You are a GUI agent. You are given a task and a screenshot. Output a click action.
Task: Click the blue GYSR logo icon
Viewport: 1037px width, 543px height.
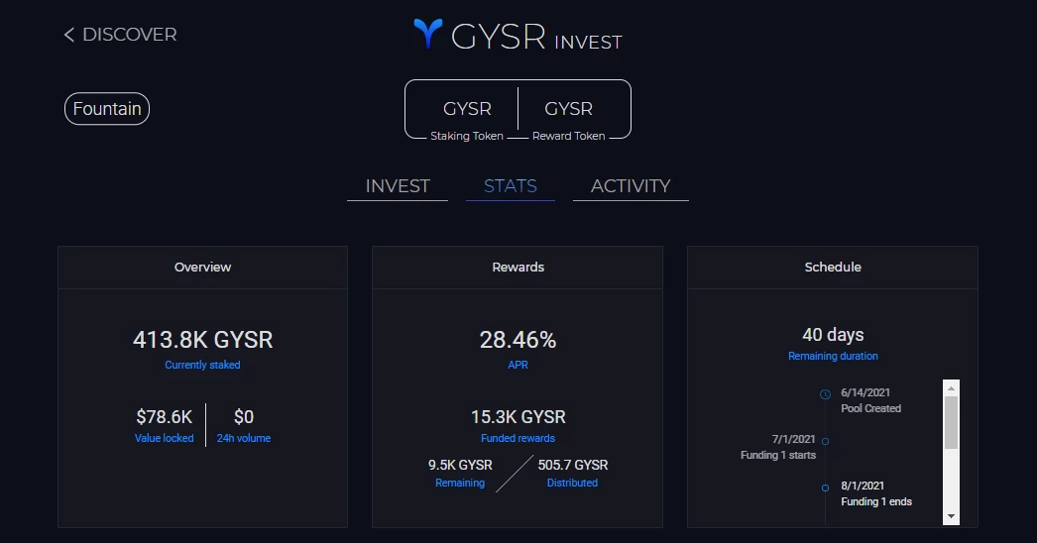(428, 33)
